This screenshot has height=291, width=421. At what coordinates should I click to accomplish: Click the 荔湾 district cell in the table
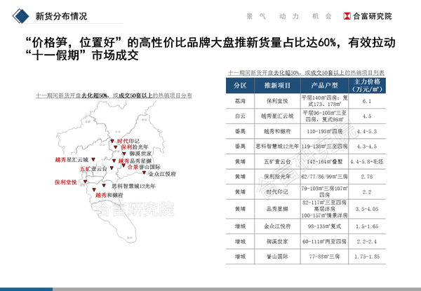pos(240,101)
